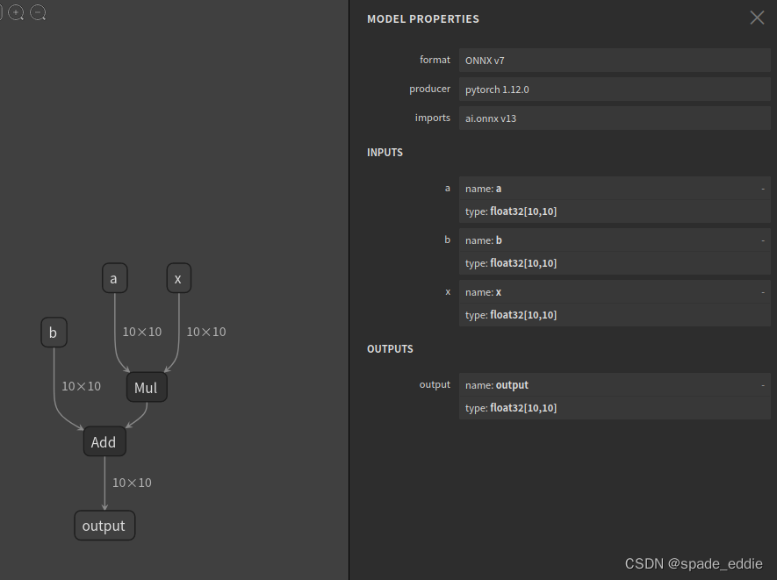Click the 'name: b' row
Image resolution: width=777 pixels, height=580 pixels.
615,240
